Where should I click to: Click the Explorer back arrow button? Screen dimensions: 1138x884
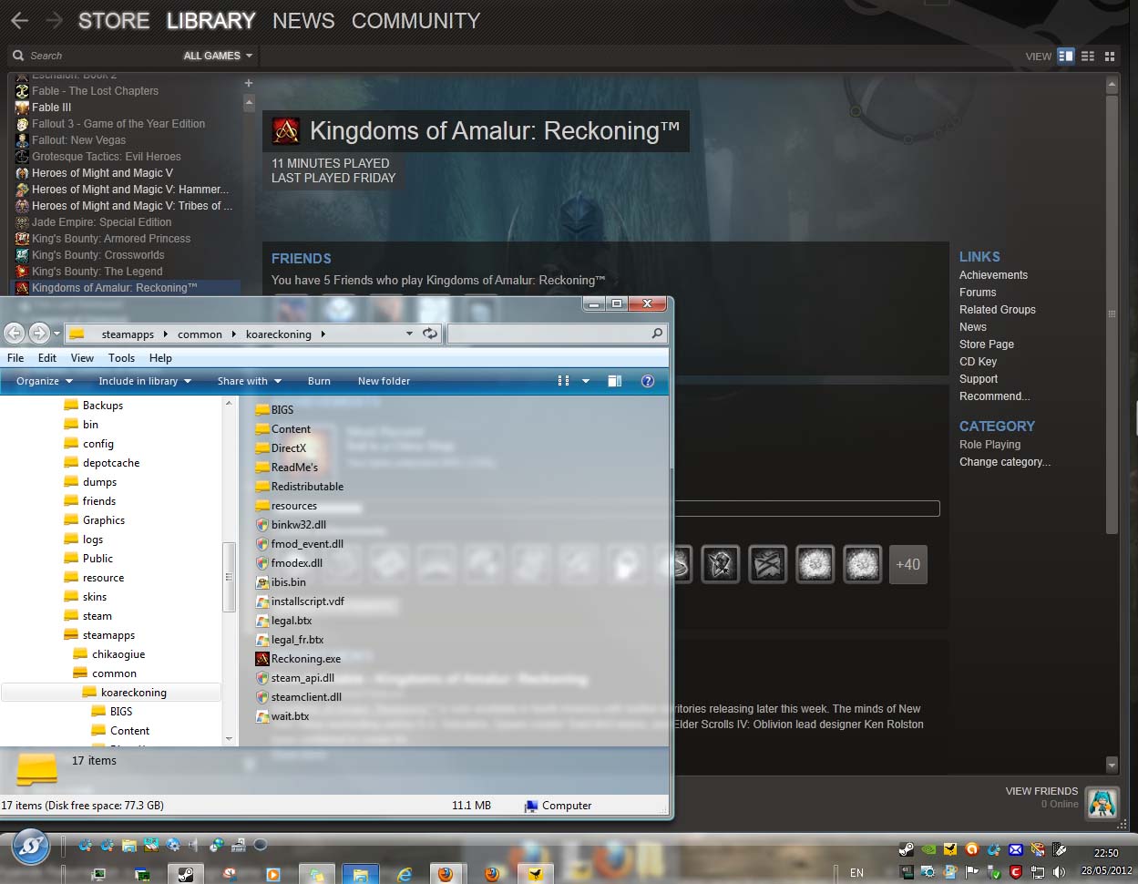tap(14, 334)
